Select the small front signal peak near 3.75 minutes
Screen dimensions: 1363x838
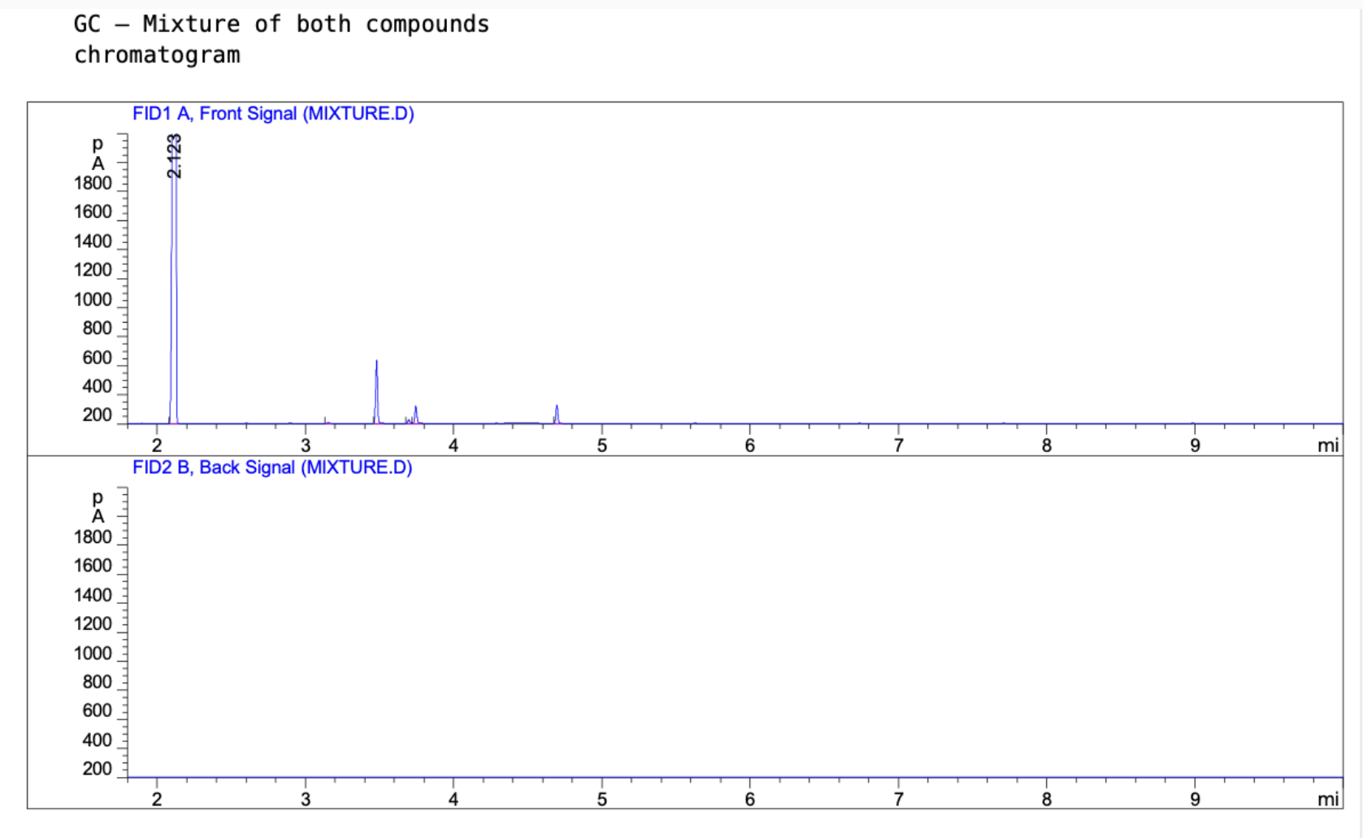[x=415, y=415]
